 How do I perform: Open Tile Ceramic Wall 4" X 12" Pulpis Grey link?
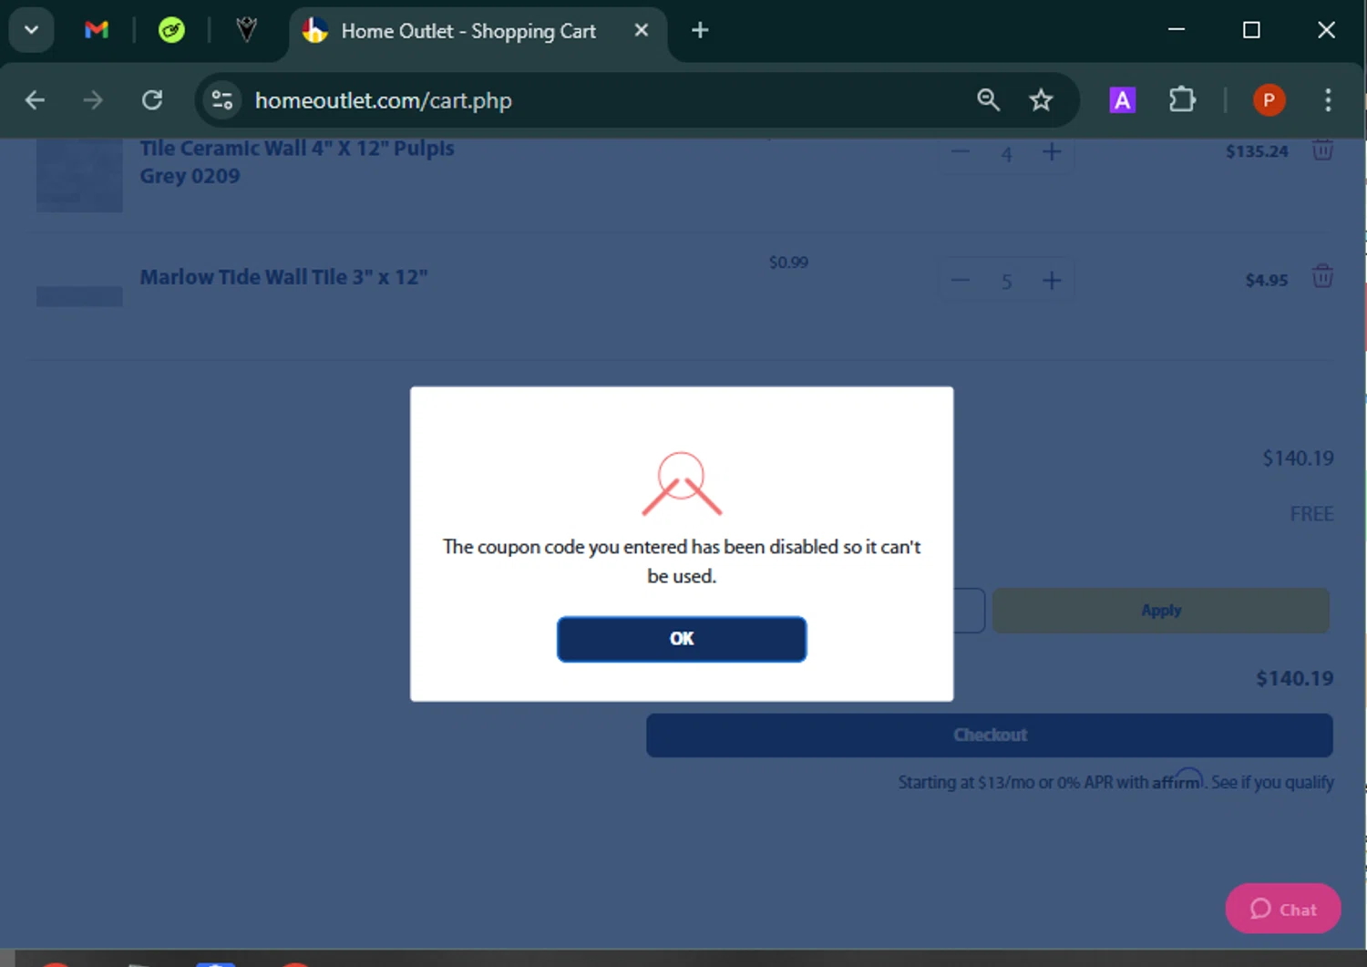(296, 161)
